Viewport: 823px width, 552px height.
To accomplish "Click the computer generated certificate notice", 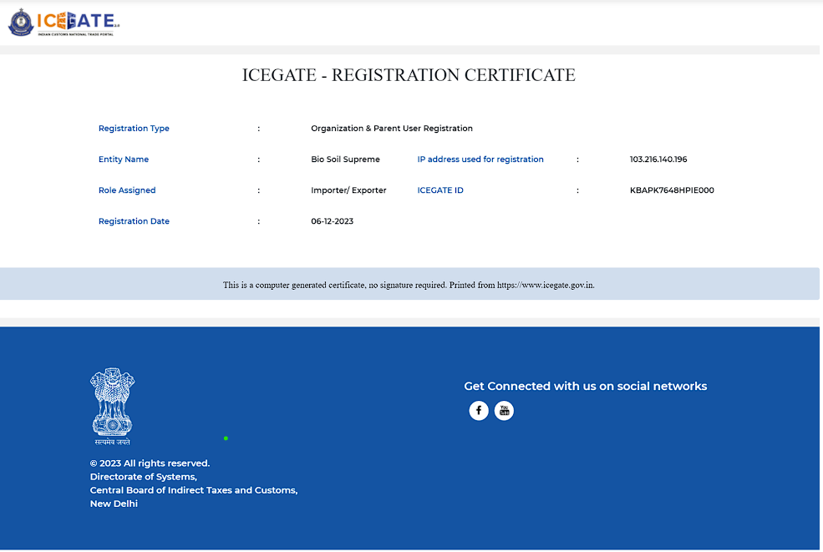I will pyautogui.click(x=409, y=285).
